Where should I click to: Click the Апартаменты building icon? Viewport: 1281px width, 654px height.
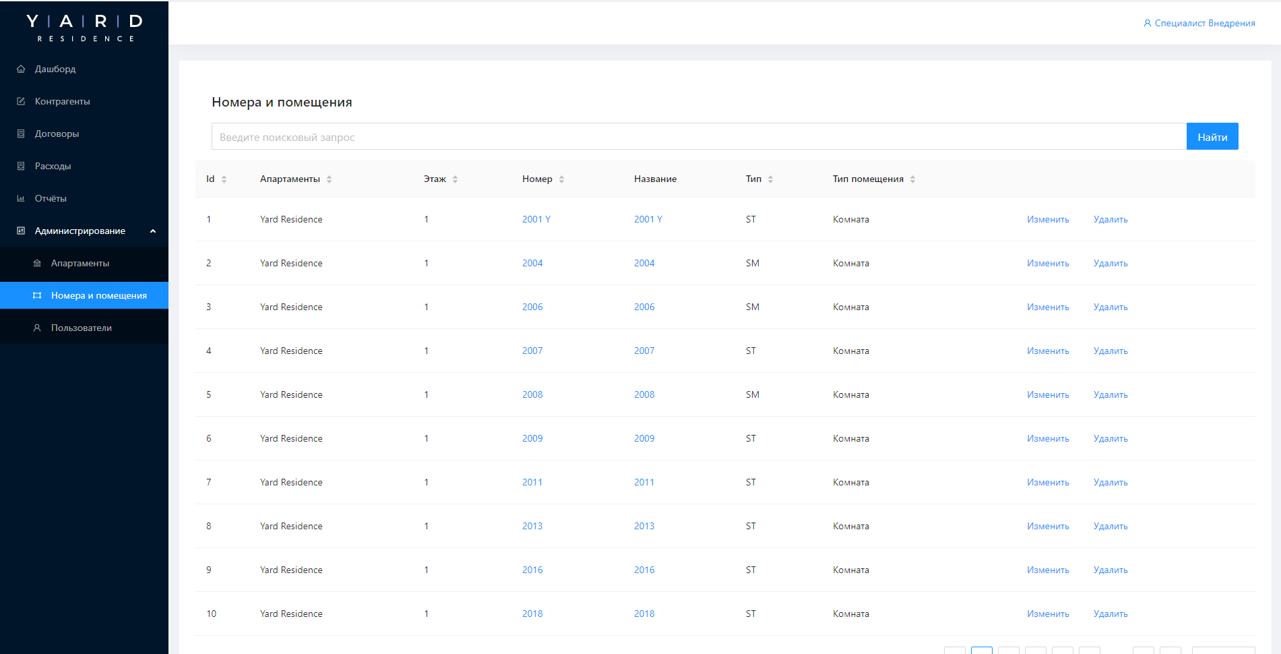coord(37,263)
